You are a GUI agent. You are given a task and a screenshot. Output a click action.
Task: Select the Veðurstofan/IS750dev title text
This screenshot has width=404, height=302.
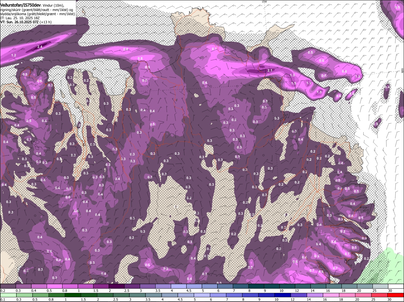click(x=21, y=5)
